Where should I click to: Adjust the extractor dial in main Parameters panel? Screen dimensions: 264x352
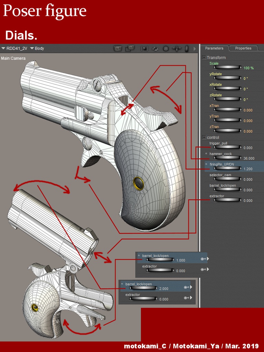[228, 200]
